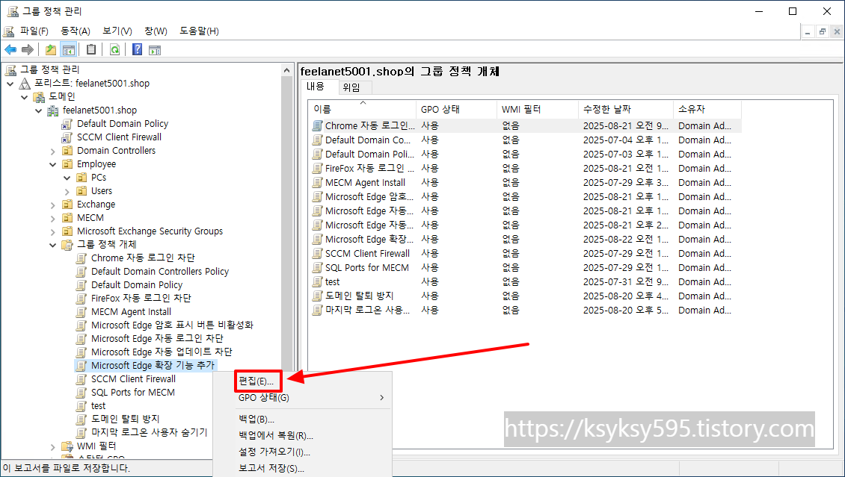
Task: Expand the WMI 필터 node
Action: point(53,447)
